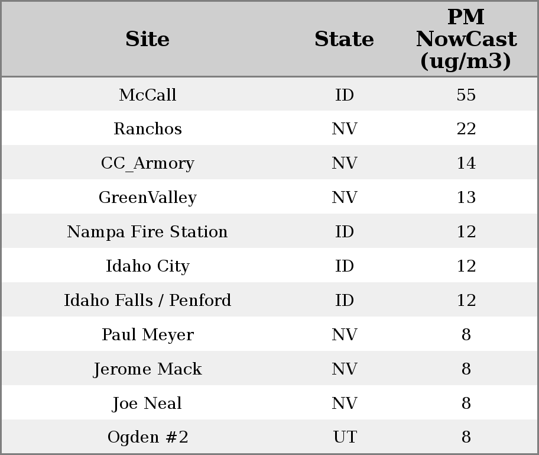Viewport: 539px width, 455px height.
Task: Click the GreenValley site name
Action: [x=147, y=198]
